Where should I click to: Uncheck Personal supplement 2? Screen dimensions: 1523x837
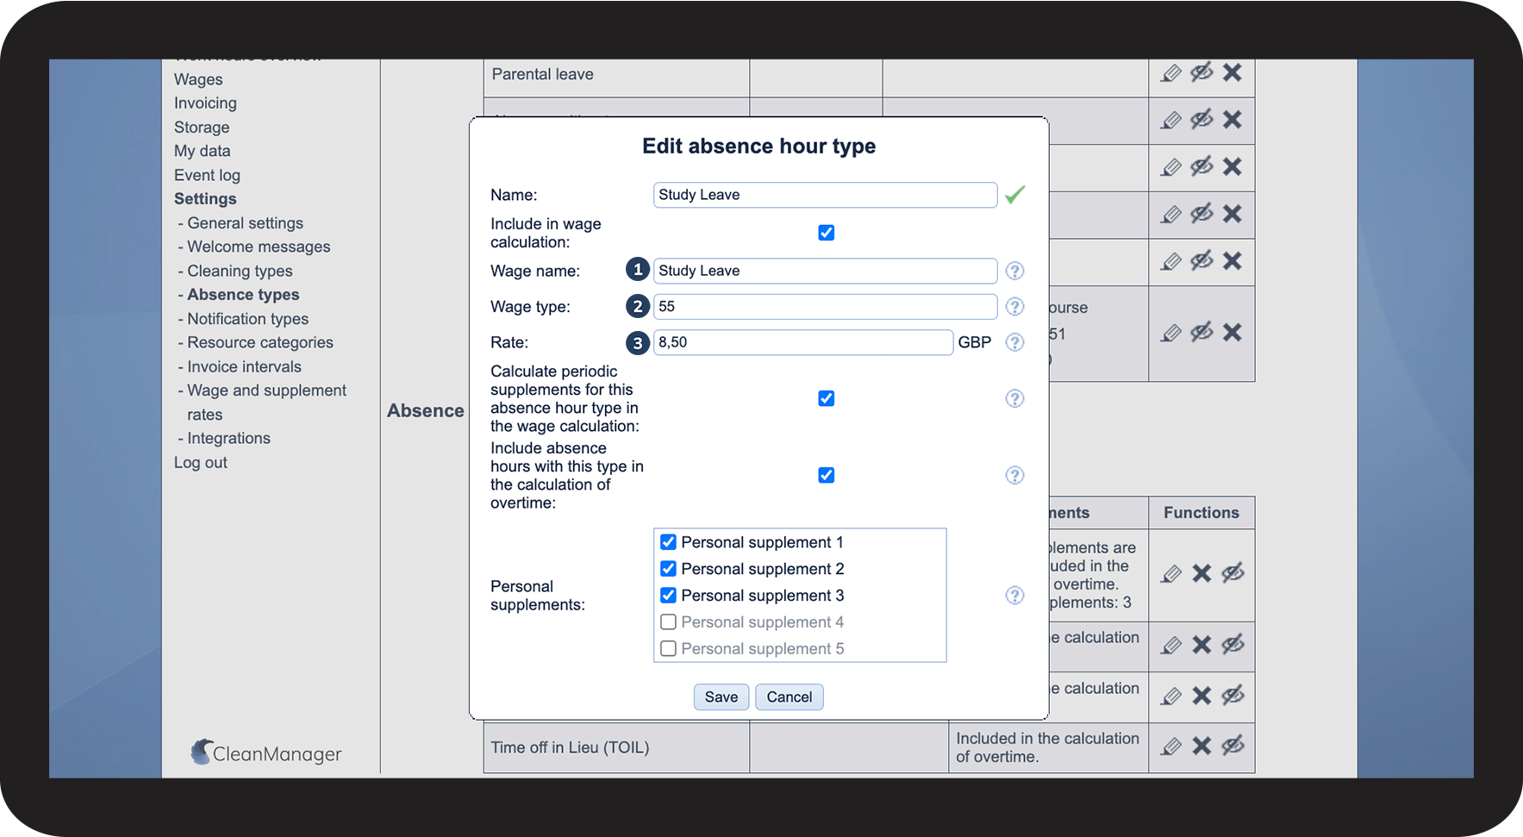[668, 569]
